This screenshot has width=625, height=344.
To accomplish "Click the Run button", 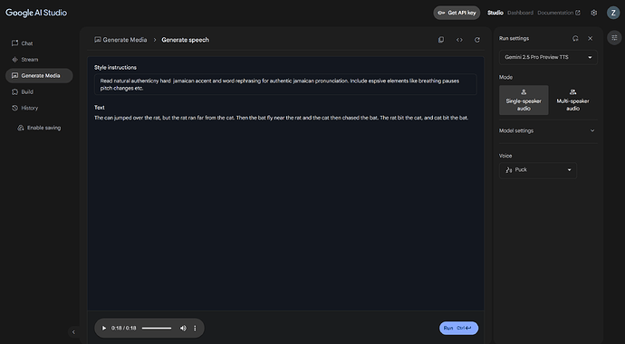I will coord(458,328).
